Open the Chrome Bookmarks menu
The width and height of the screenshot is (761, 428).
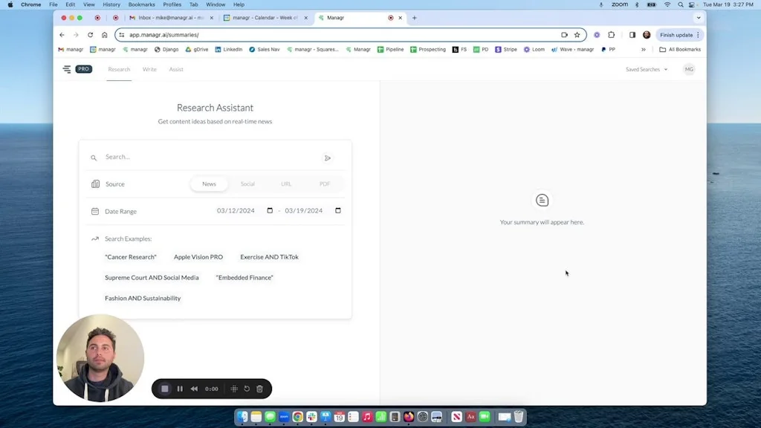[140, 4]
